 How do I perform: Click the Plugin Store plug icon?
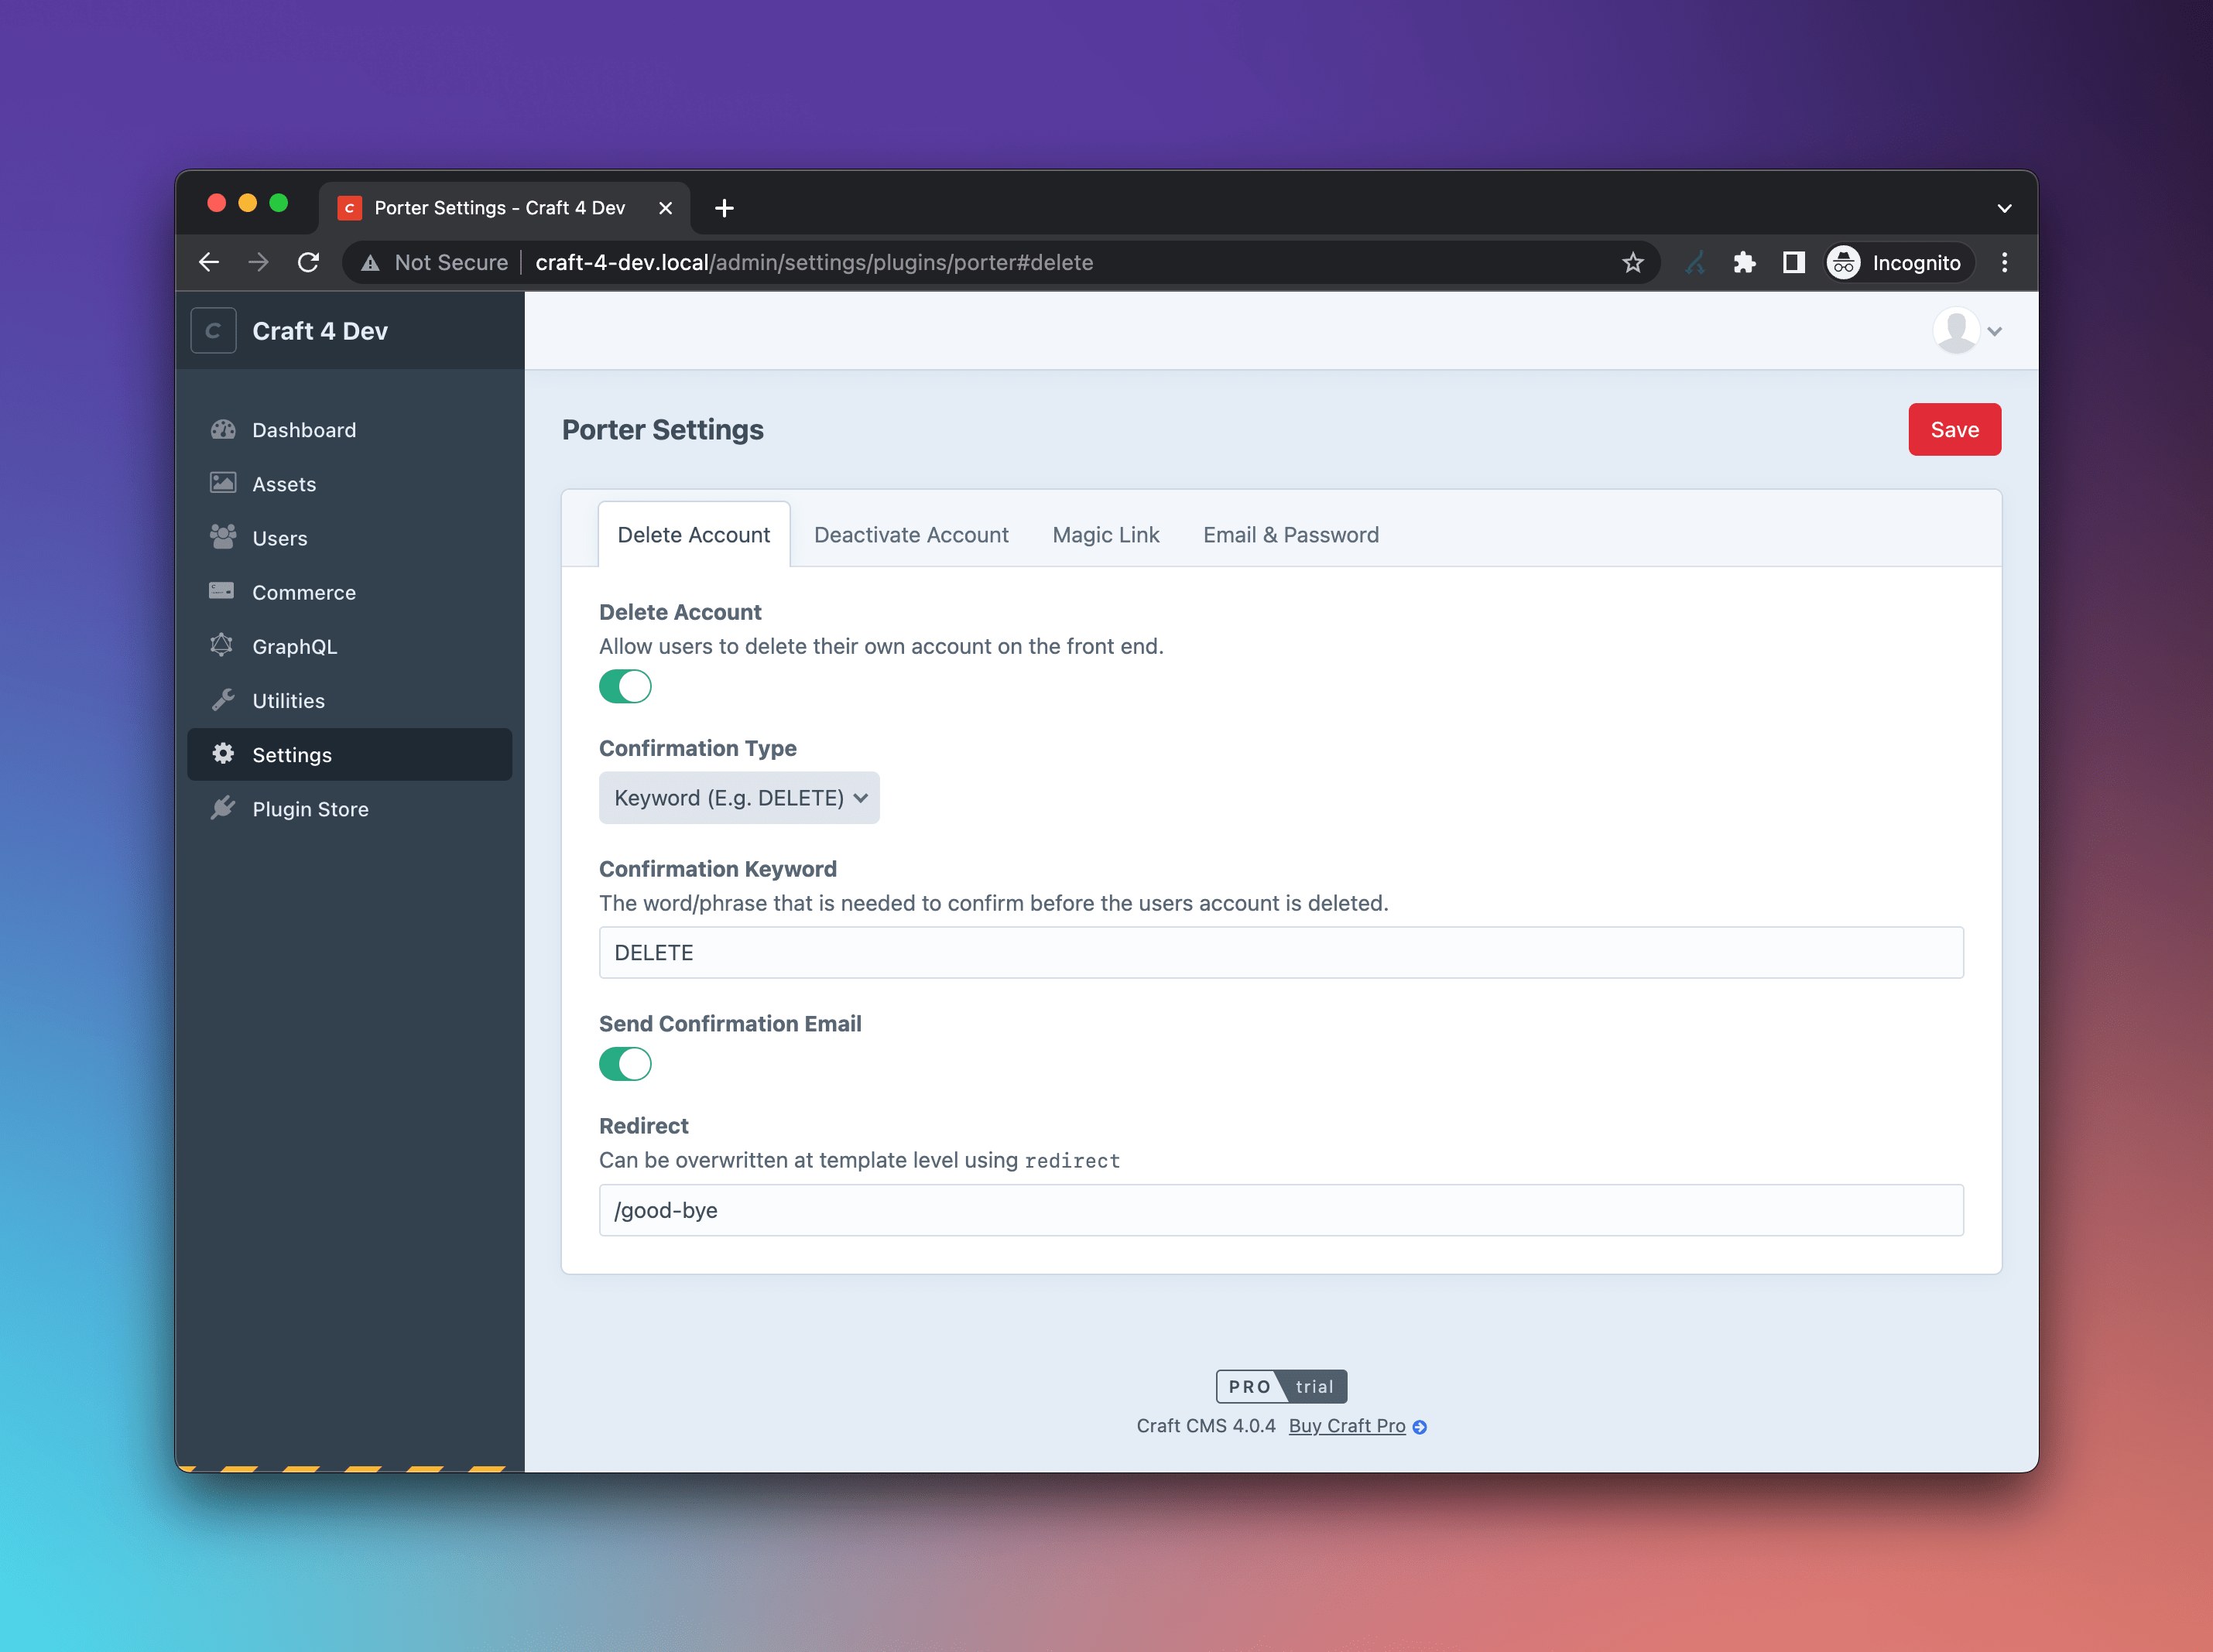222,809
